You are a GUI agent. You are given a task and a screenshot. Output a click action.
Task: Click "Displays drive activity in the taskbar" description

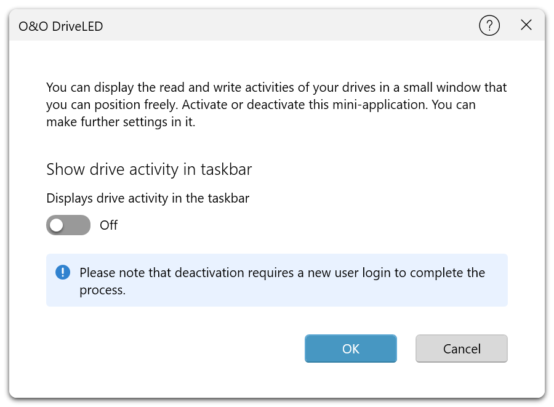click(148, 198)
